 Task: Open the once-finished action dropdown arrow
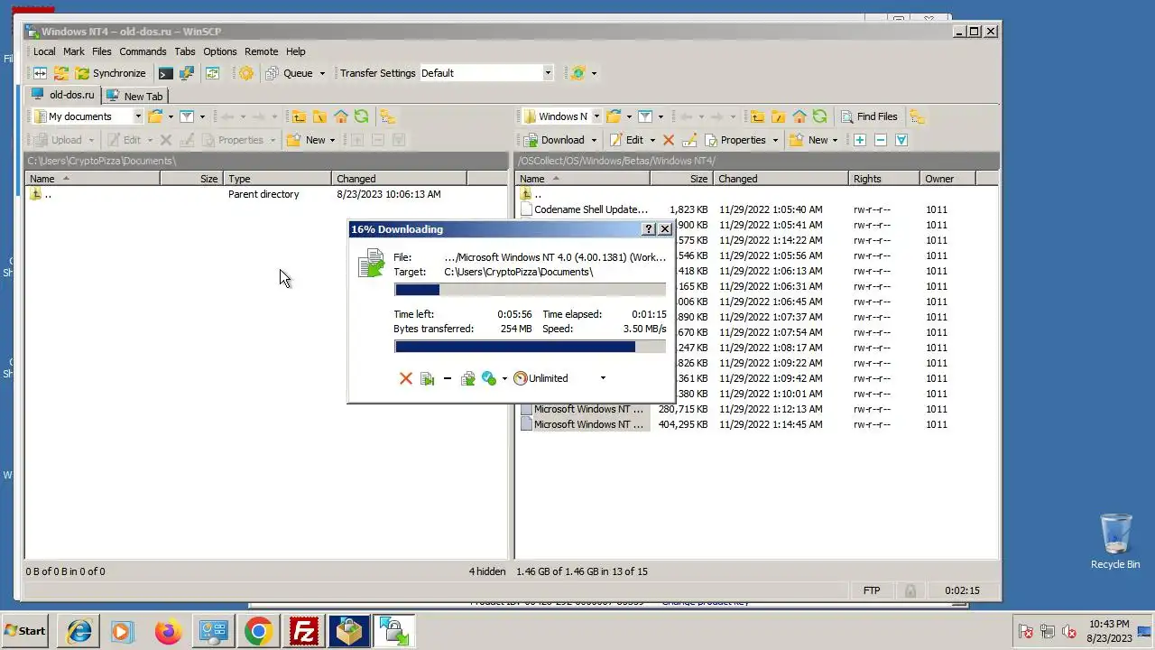504,378
